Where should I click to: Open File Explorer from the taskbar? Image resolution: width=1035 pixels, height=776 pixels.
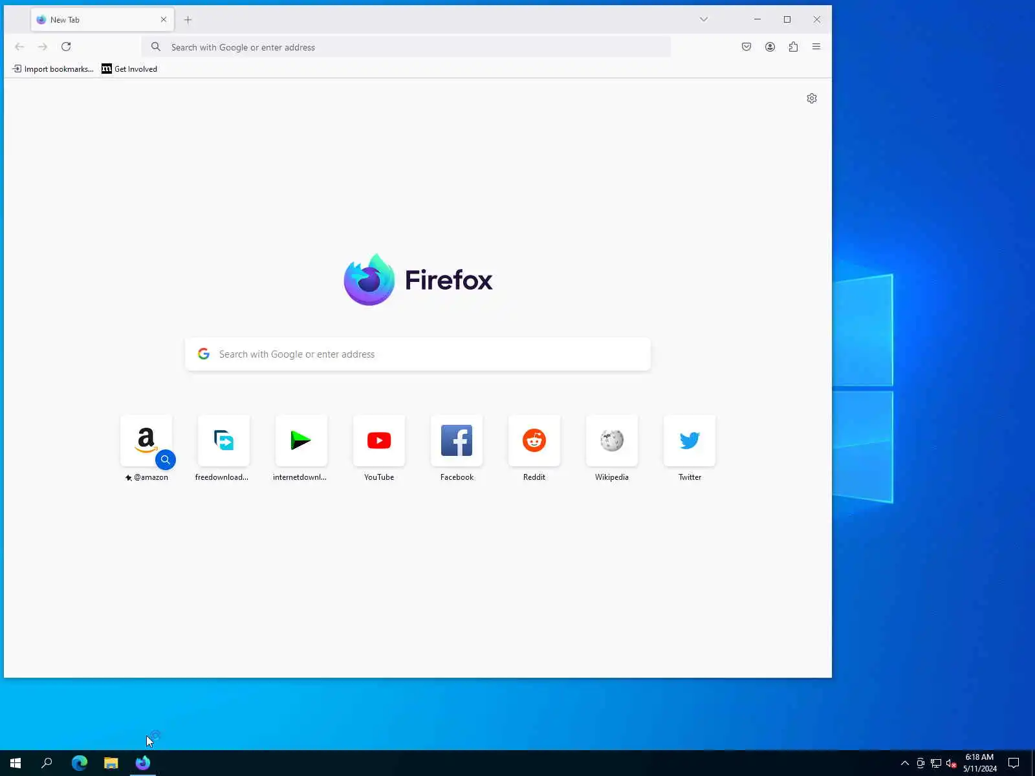pyautogui.click(x=111, y=763)
